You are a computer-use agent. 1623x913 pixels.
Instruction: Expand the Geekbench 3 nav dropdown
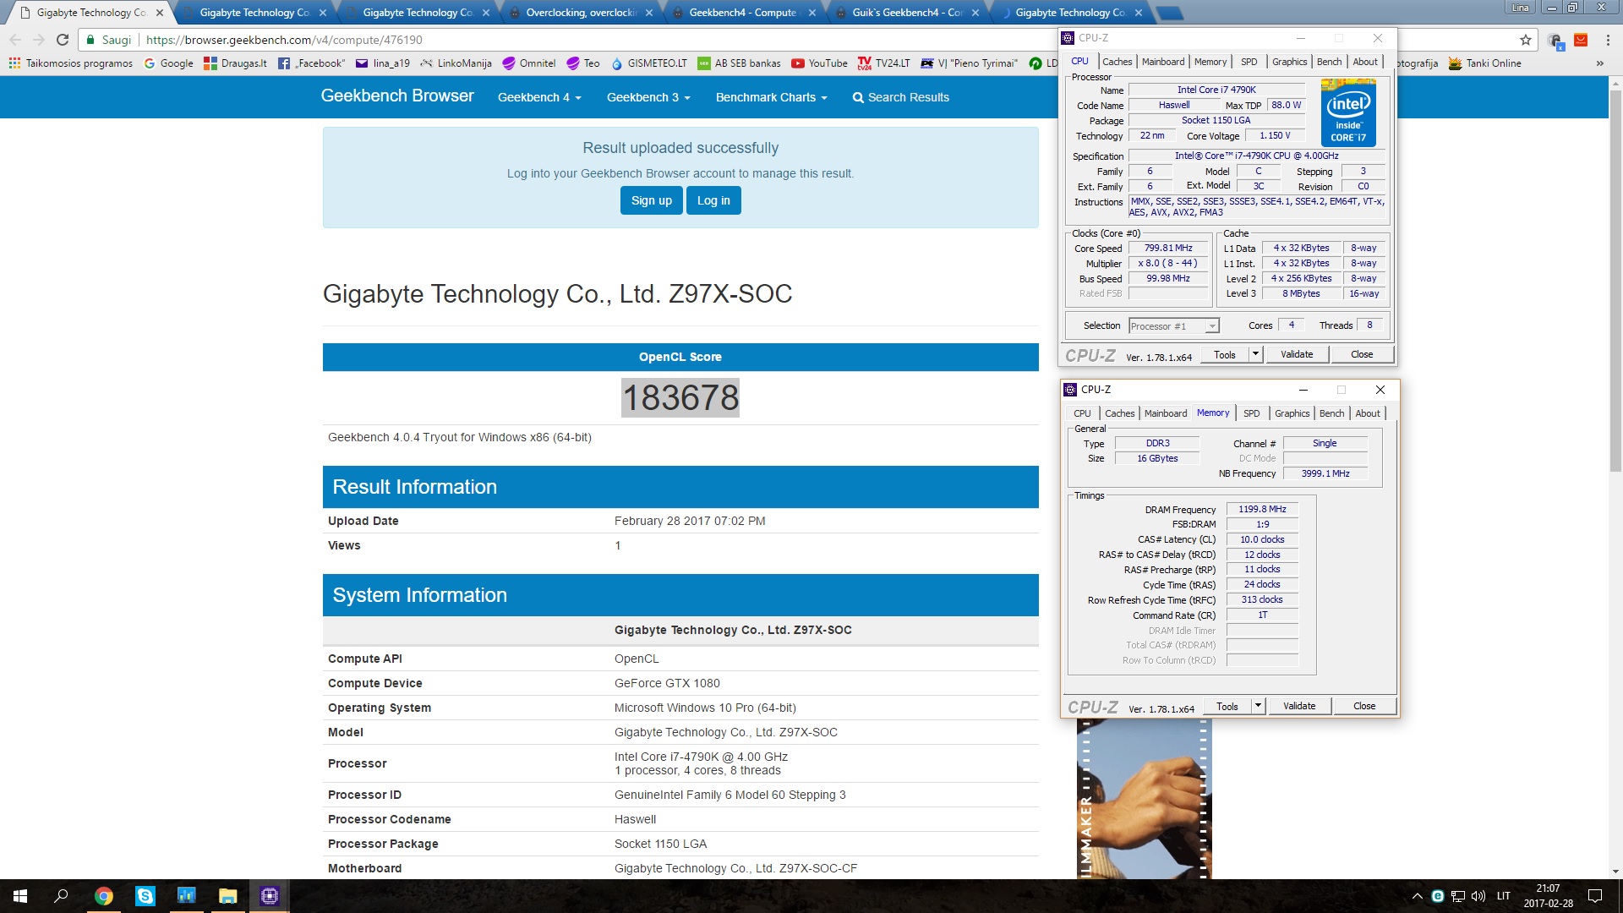pyautogui.click(x=648, y=97)
